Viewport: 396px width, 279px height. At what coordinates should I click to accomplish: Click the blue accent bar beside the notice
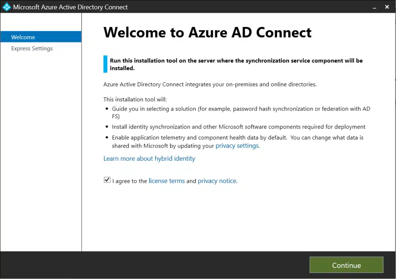(105, 64)
